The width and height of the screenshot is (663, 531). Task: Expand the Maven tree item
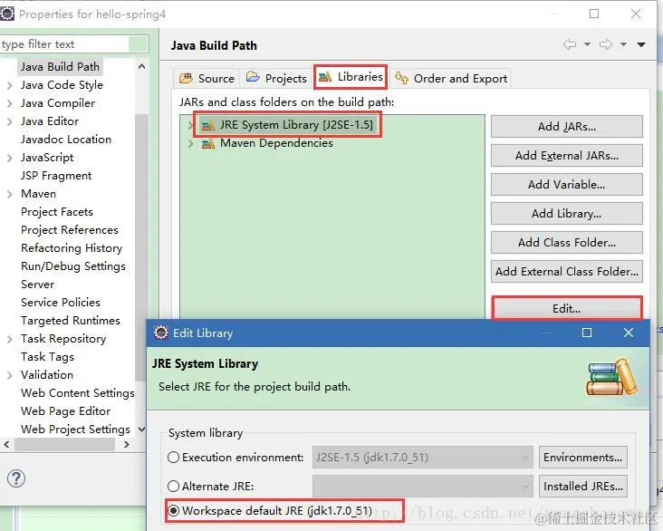click(x=10, y=194)
